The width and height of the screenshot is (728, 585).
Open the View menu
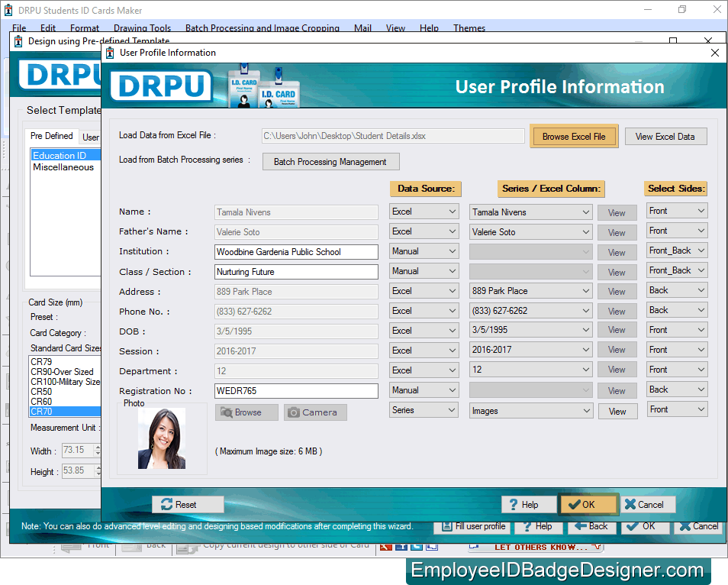pyautogui.click(x=395, y=28)
